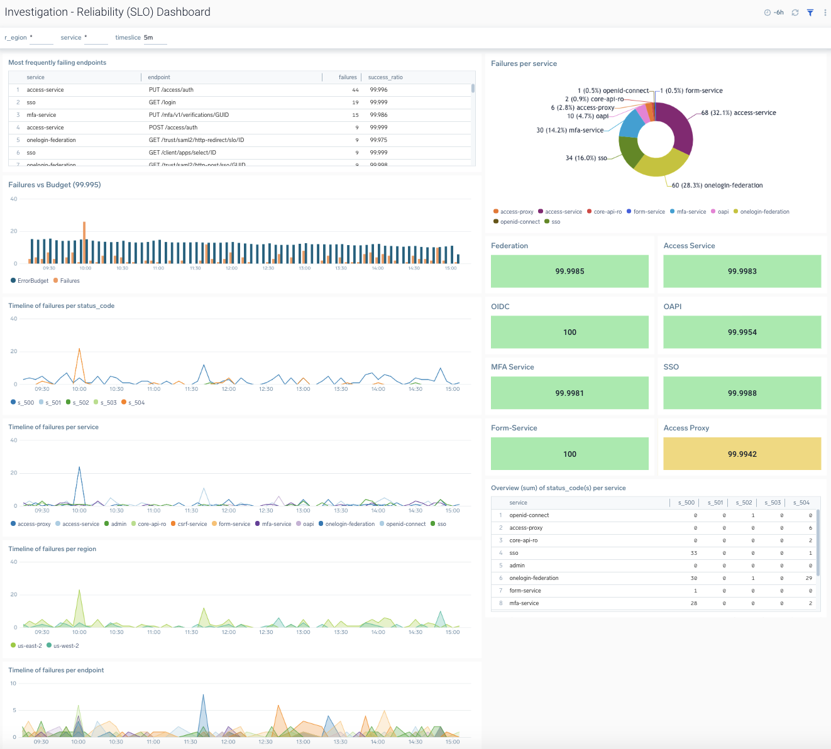Click the access-service slice in the Failures donut chart
Image resolution: width=831 pixels, height=749 pixels.
point(681,125)
